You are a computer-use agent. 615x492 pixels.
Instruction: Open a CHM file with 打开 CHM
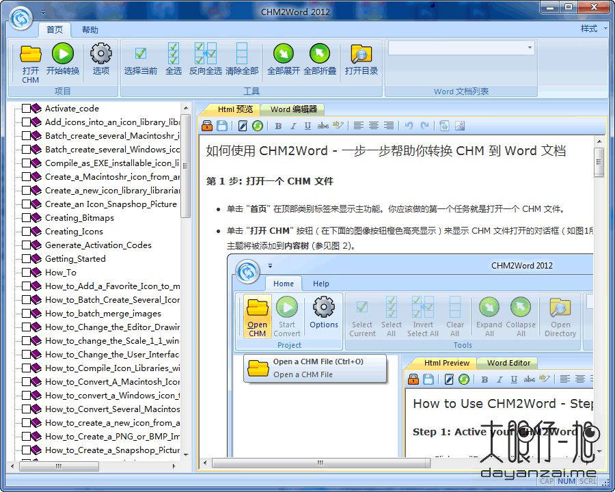(x=31, y=64)
